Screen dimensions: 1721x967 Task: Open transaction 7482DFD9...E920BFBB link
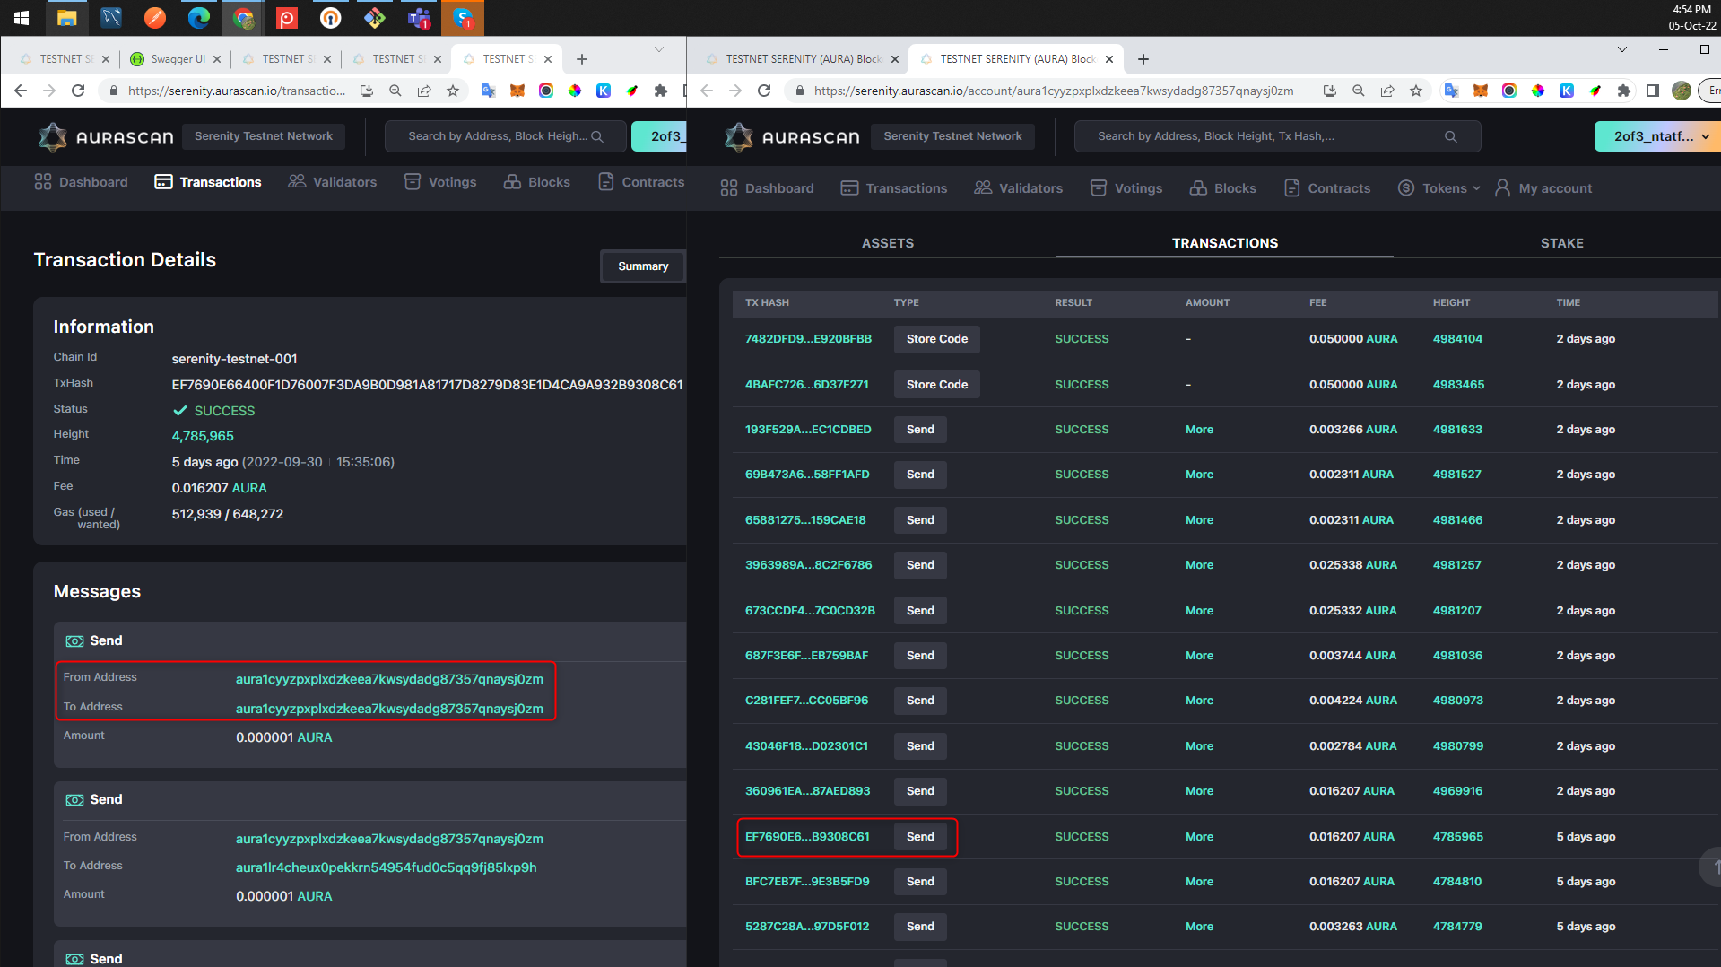pyautogui.click(x=808, y=339)
